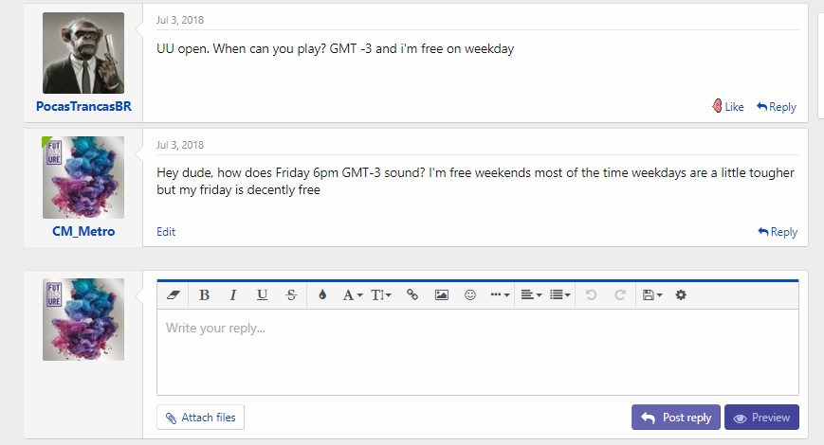Click the eraser remove formatting icon
824x445 pixels.
pyautogui.click(x=174, y=294)
